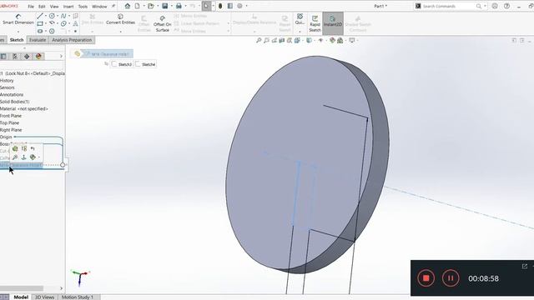This screenshot has height=300, width=534.
Task: Expand the Quick Snaps dropdown arrow
Action: click(300, 32)
